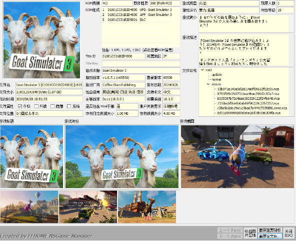Open the large screenshot with blue car and goat
296x241 pixels.
point(237,157)
